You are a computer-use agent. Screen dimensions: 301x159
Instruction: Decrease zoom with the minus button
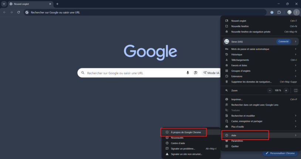(270, 91)
